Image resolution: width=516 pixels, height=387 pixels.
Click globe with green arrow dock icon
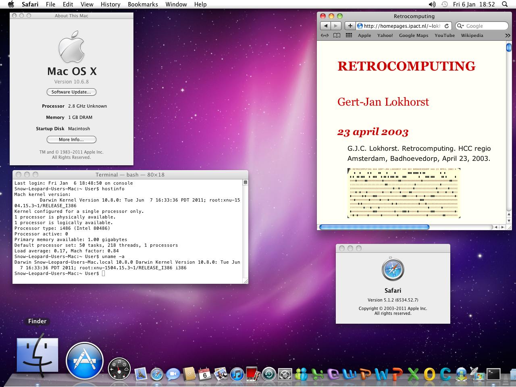tap(461, 374)
